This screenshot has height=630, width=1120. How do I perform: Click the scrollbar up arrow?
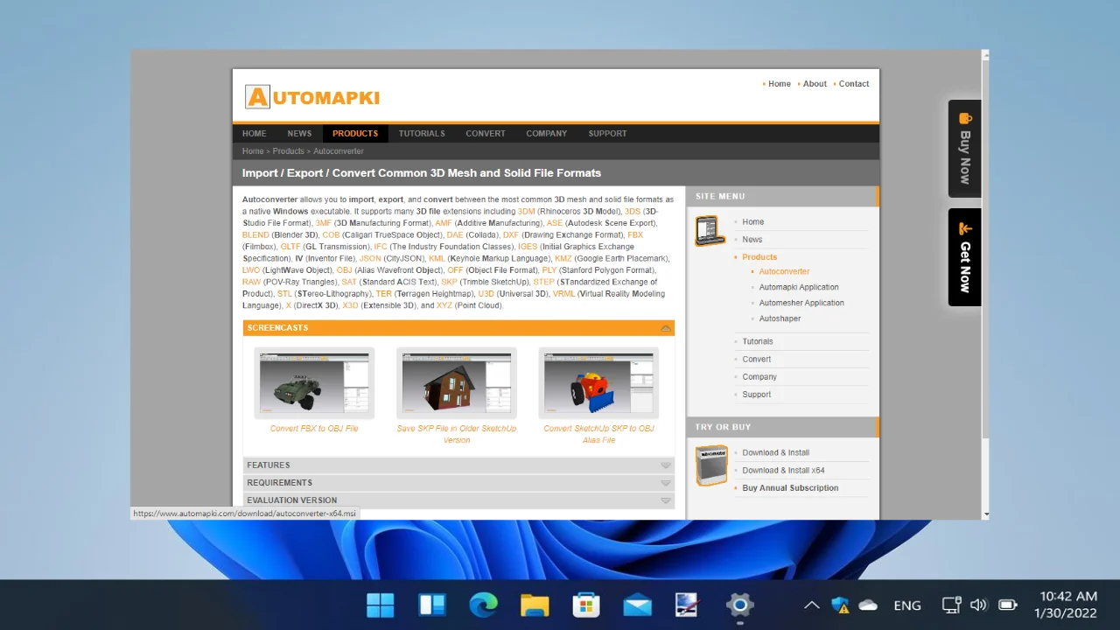click(985, 54)
